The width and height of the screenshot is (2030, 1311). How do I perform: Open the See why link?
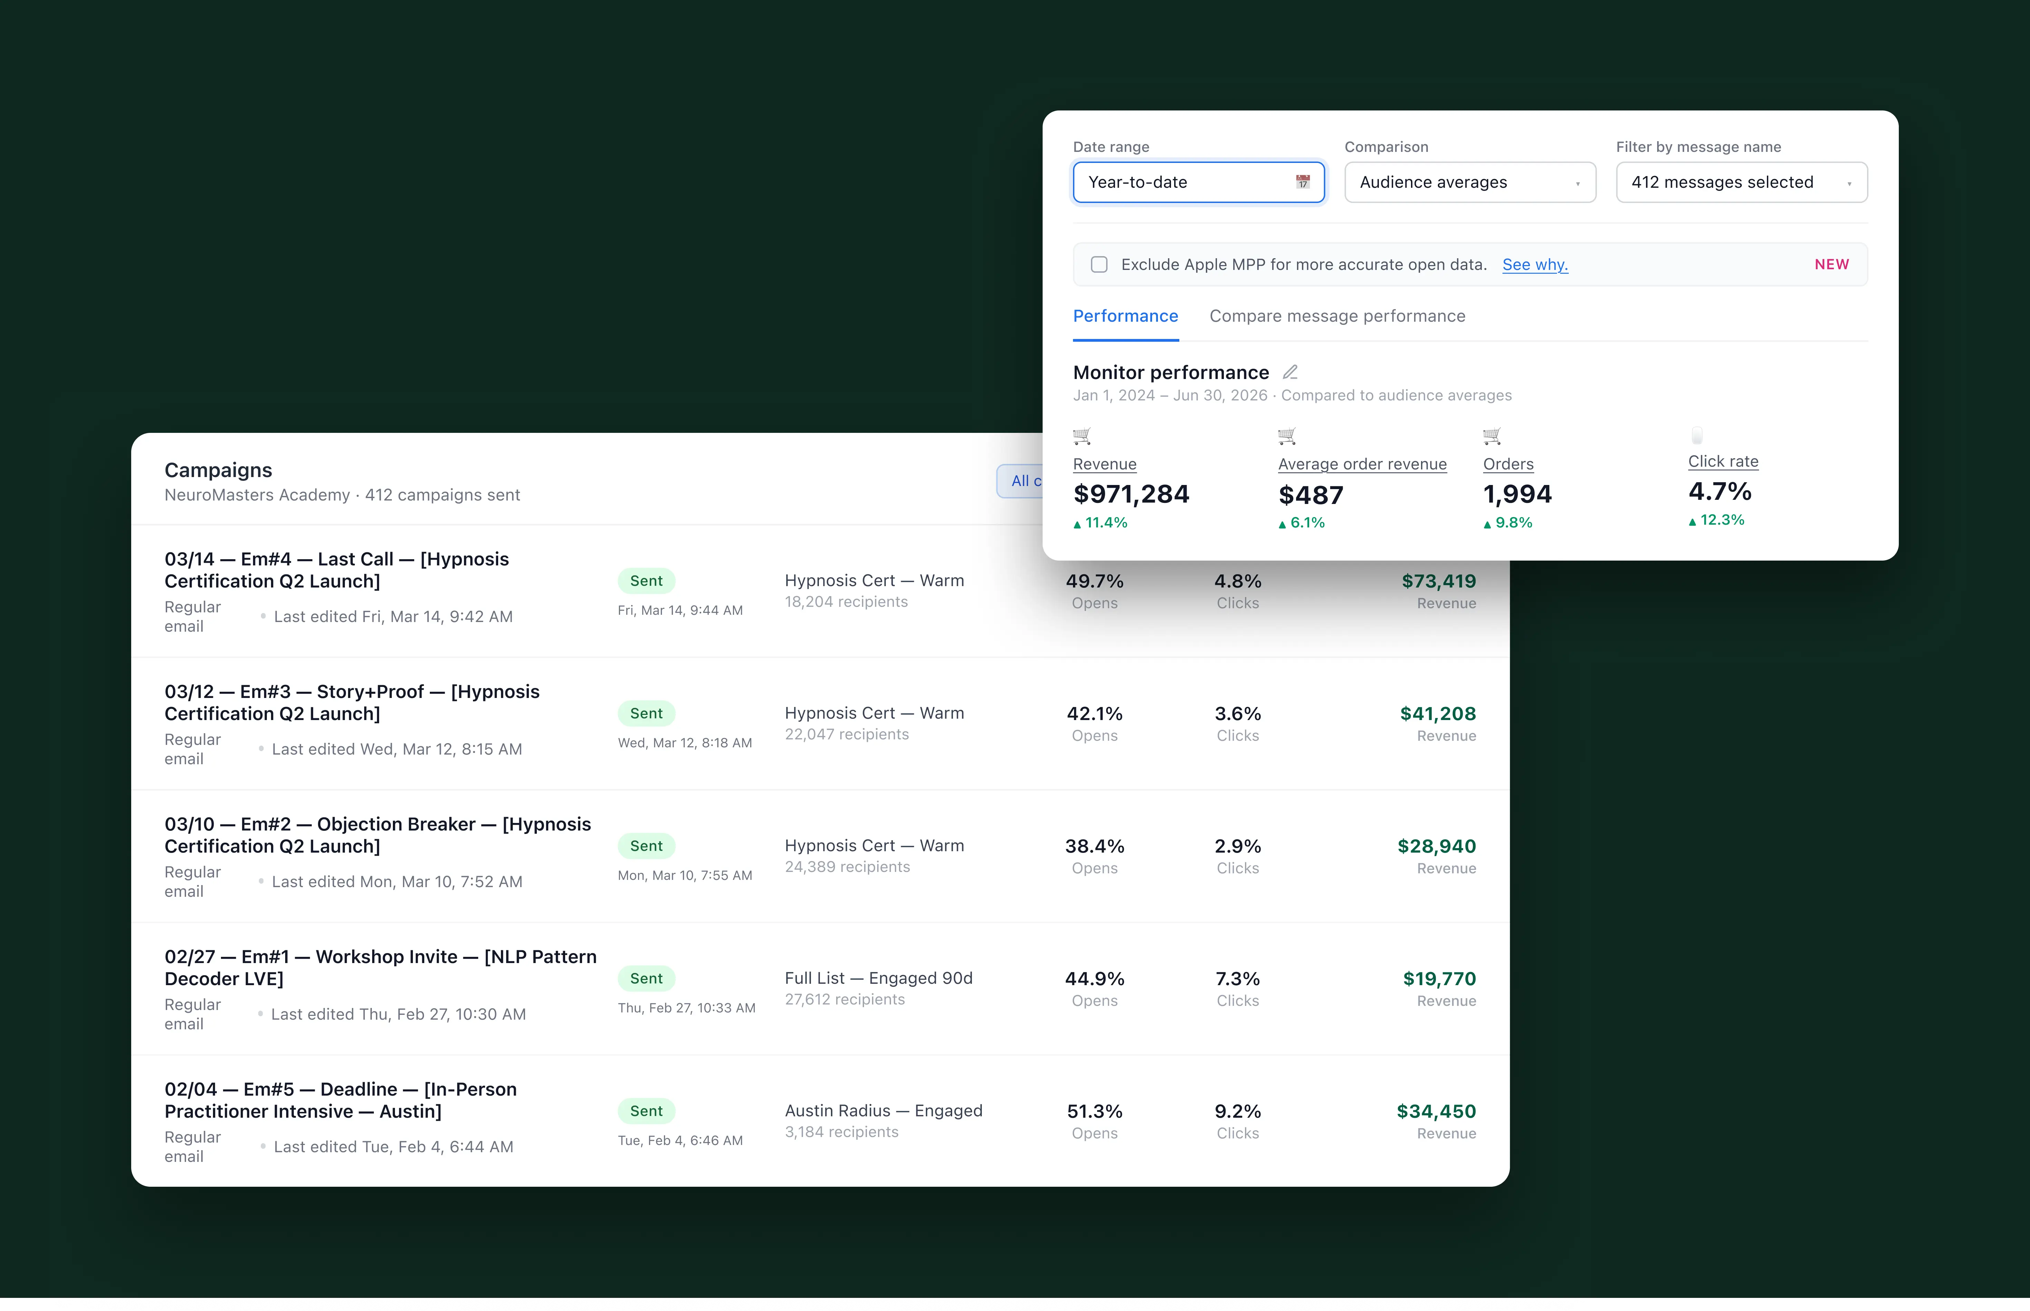(x=1535, y=265)
